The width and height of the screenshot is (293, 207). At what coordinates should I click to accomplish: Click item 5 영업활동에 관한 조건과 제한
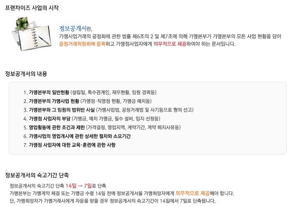[x=102, y=127]
